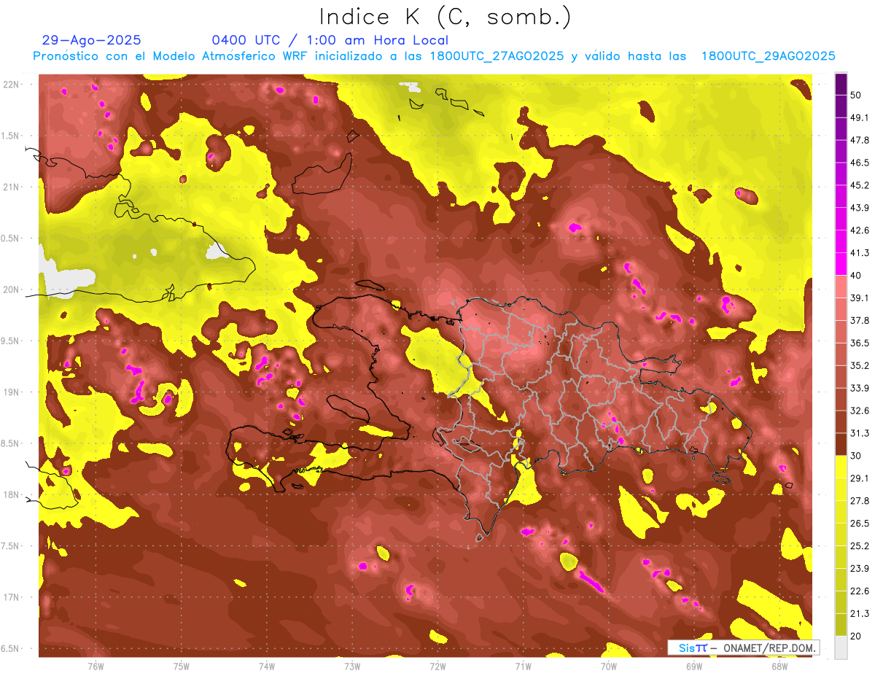Image resolution: width=875 pixels, height=676 pixels.
Task: Click the longitude label "70W"
Action: pyautogui.click(x=608, y=666)
